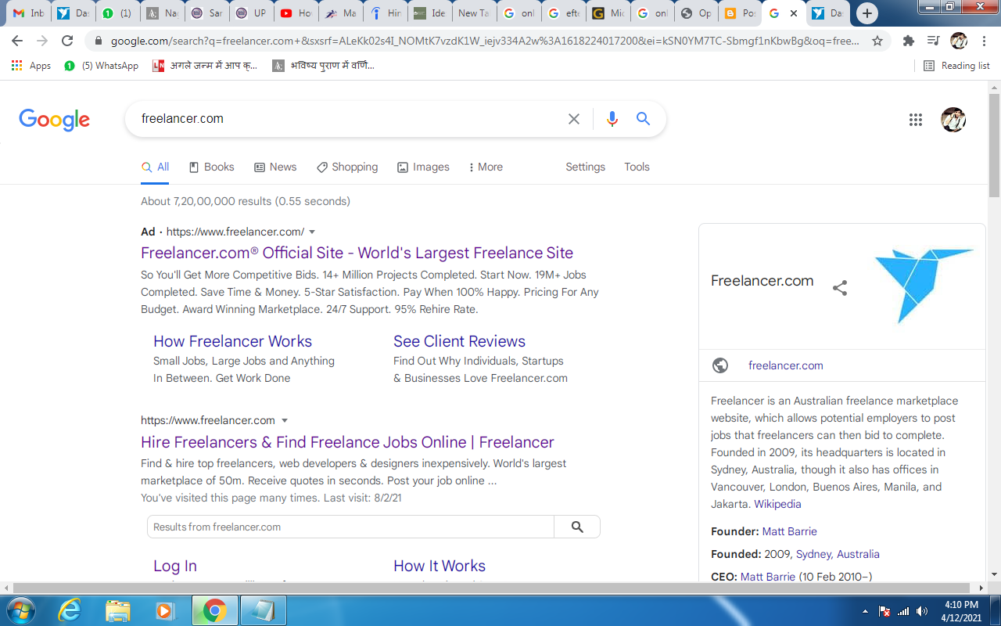Bookmark this page with the star icon
Viewport: 1001px width, 626px height.
(x=877, y=41)
